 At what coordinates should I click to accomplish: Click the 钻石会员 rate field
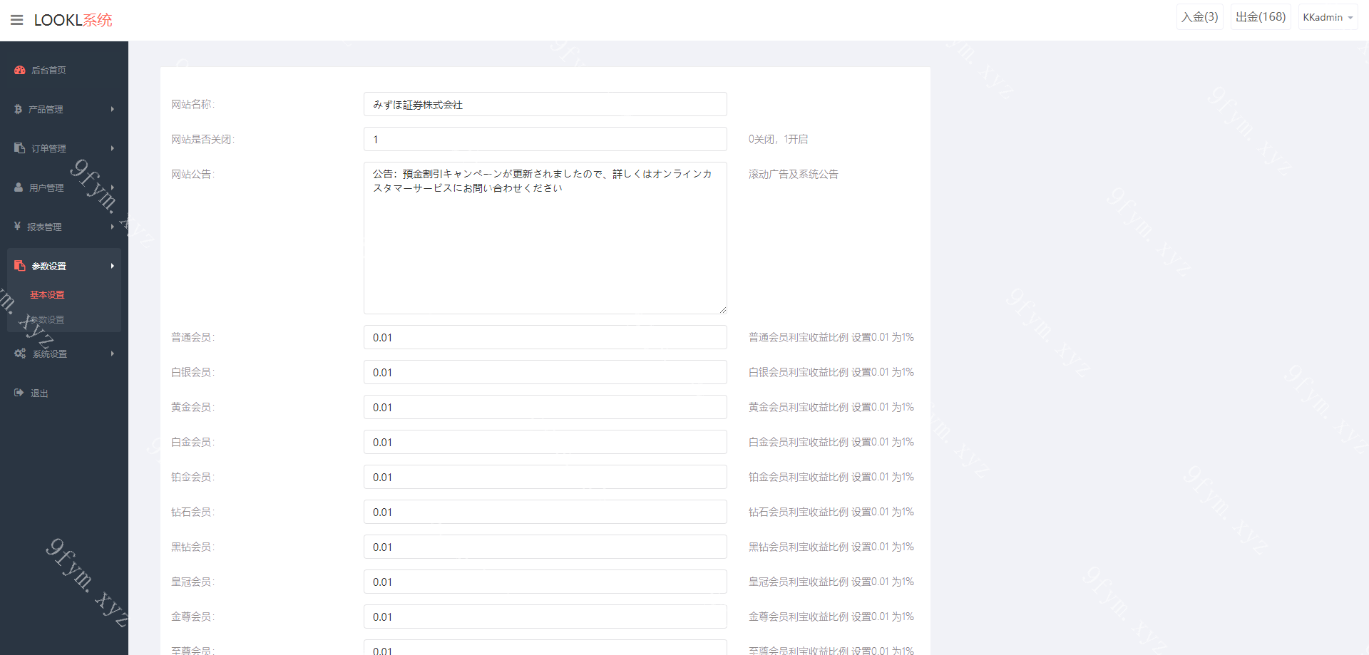click(545, 512)
